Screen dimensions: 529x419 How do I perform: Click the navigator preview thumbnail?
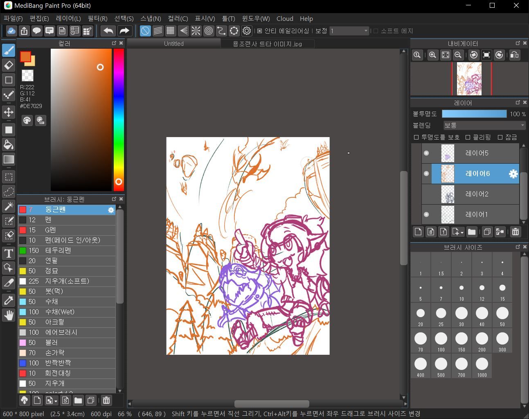(469, 79)
